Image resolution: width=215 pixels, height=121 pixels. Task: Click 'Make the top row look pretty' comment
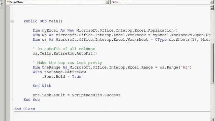pos(67,63)
